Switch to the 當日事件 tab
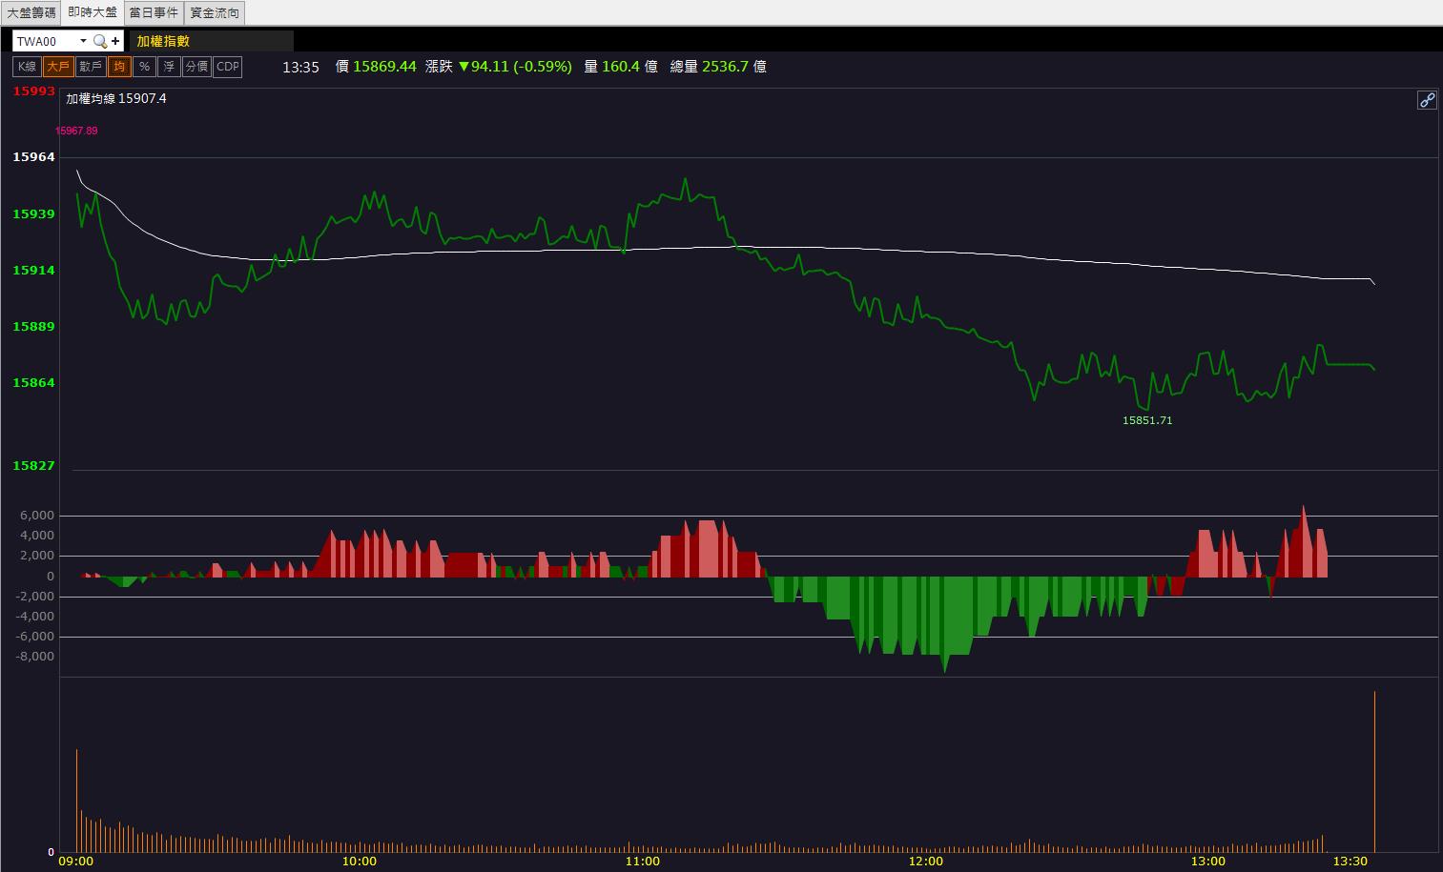1443x872 pixels. [154, 12]
